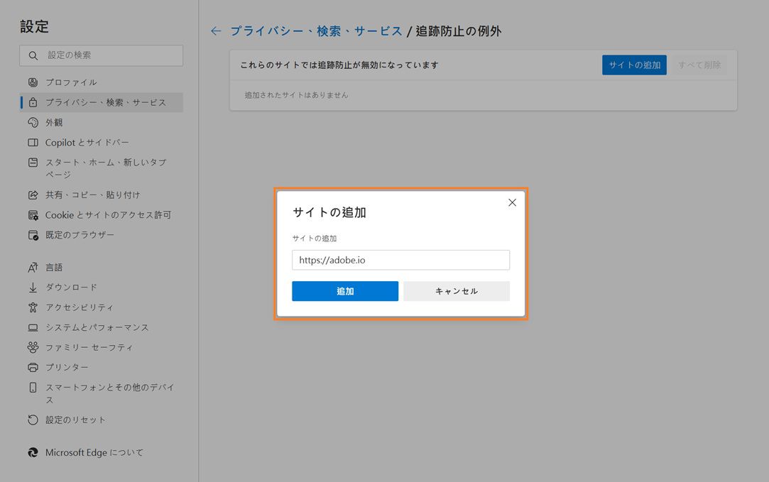Go back using the left arrow

click(215, 31)
